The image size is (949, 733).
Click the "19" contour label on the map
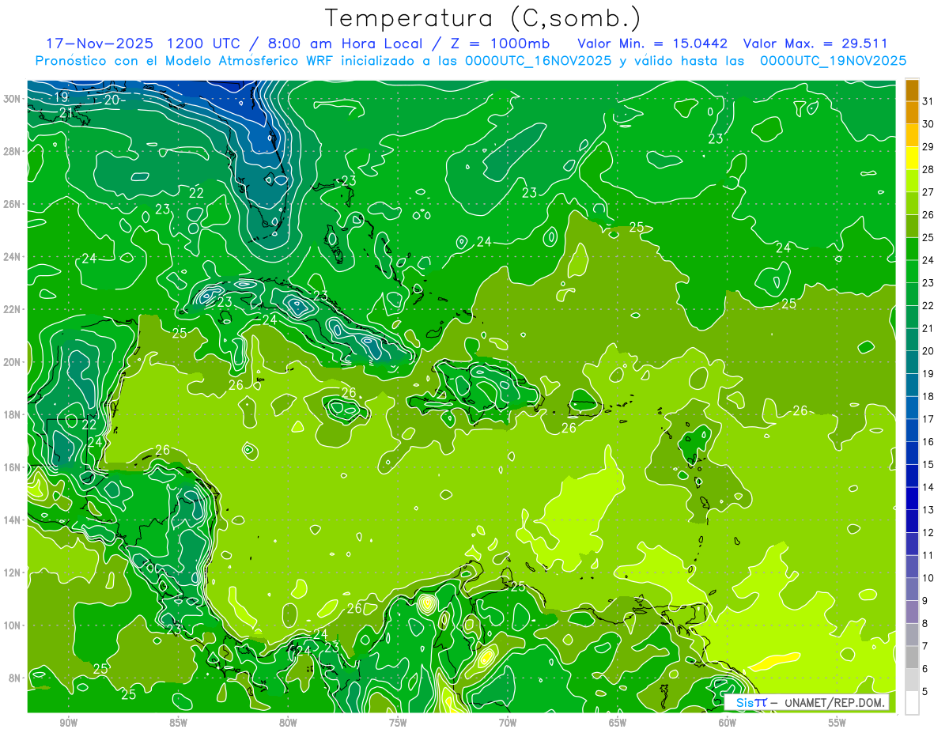tap(61, 97)
